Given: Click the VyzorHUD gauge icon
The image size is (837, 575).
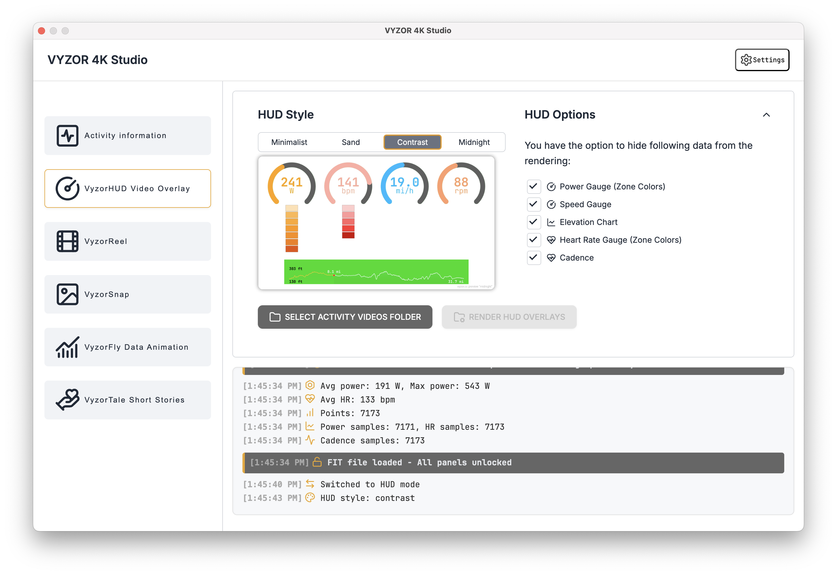Looking at the screenshot, I should coord(67,189).
